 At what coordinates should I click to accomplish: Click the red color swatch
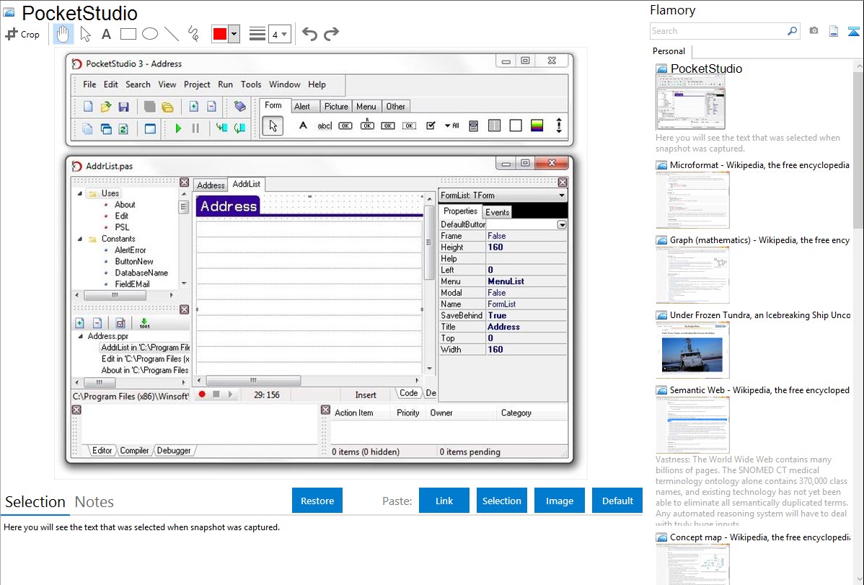click(220, 34)
